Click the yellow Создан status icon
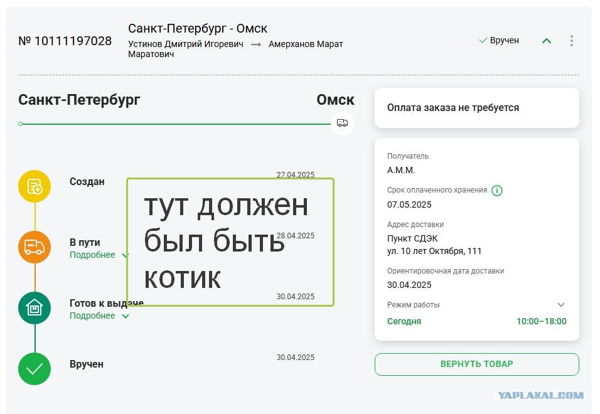Image resolution: width=600 pixels, height=414 pixels. [x=35, y=186]
